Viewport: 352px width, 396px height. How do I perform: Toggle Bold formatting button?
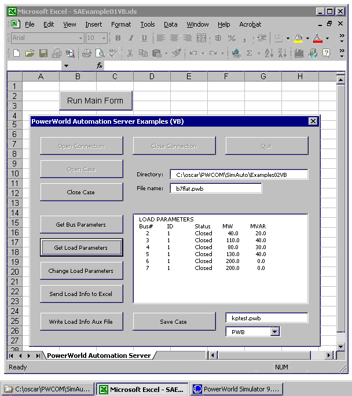118,38
